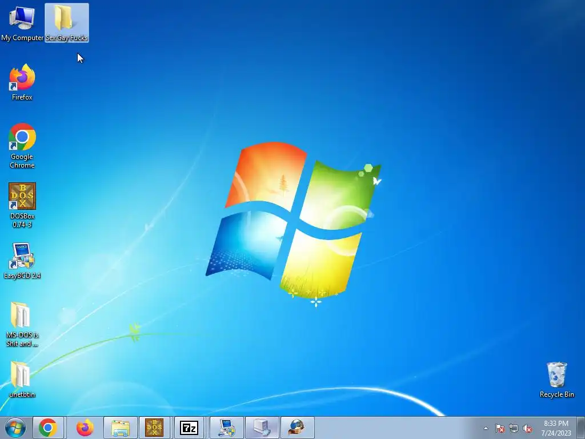The height and width of the screenshot is (439, 585).
Task: Select the Google Chrome desktop shortcut
Action: (x=22, y=146)
